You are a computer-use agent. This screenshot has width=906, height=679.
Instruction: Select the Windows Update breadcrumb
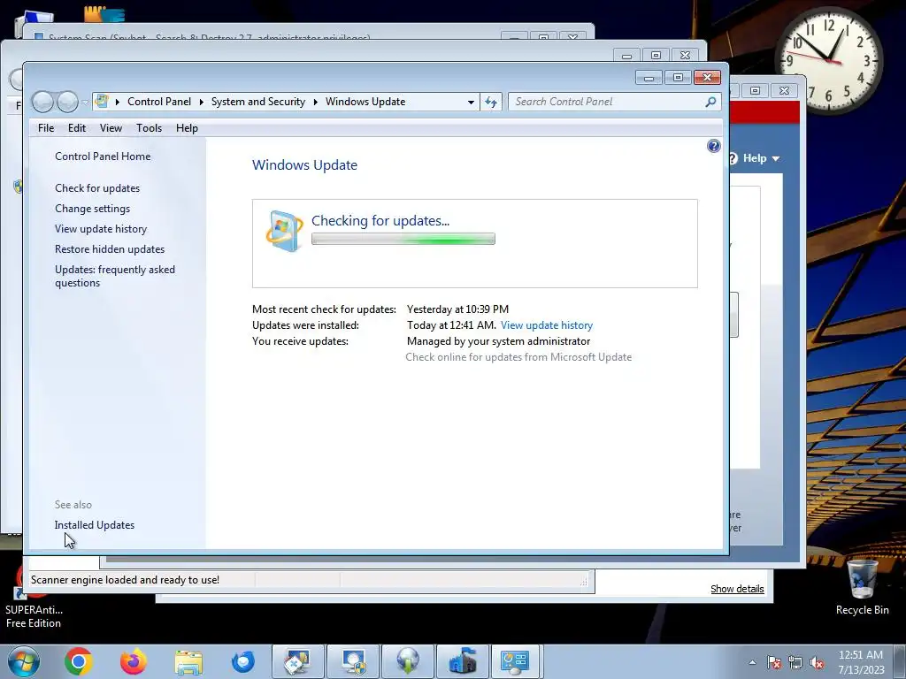[365, 102]
